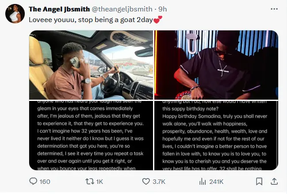
Task: Open the note screenshot mentioning 32 years
Action: [91, 135]
